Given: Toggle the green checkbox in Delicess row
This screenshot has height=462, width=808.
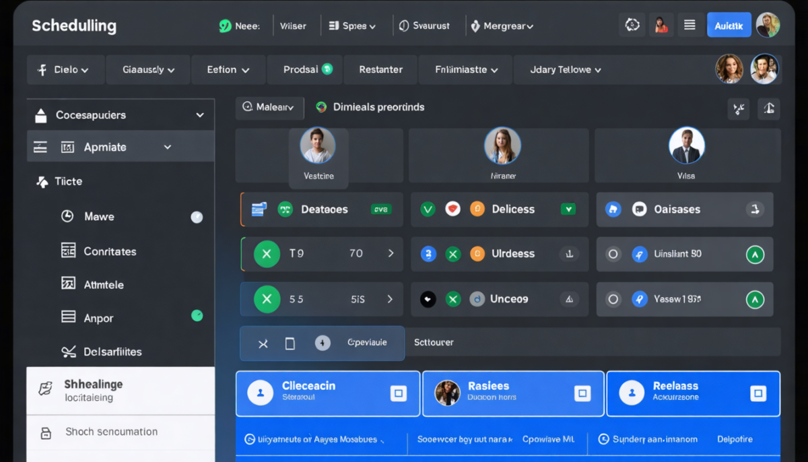Looking at the screenshot, I should 568,209.
